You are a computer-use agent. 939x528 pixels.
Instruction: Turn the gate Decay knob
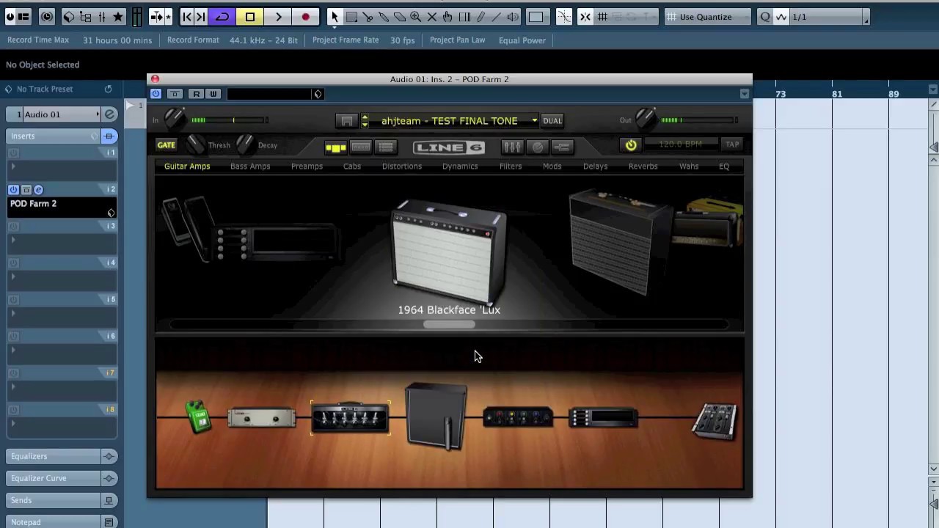tap(244, 144)
